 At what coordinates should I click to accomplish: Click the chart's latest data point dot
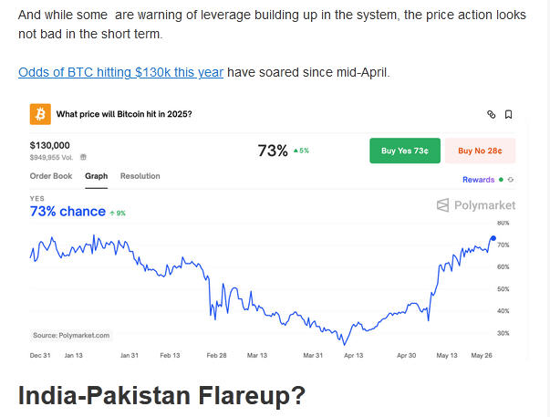tap(493, 238)
